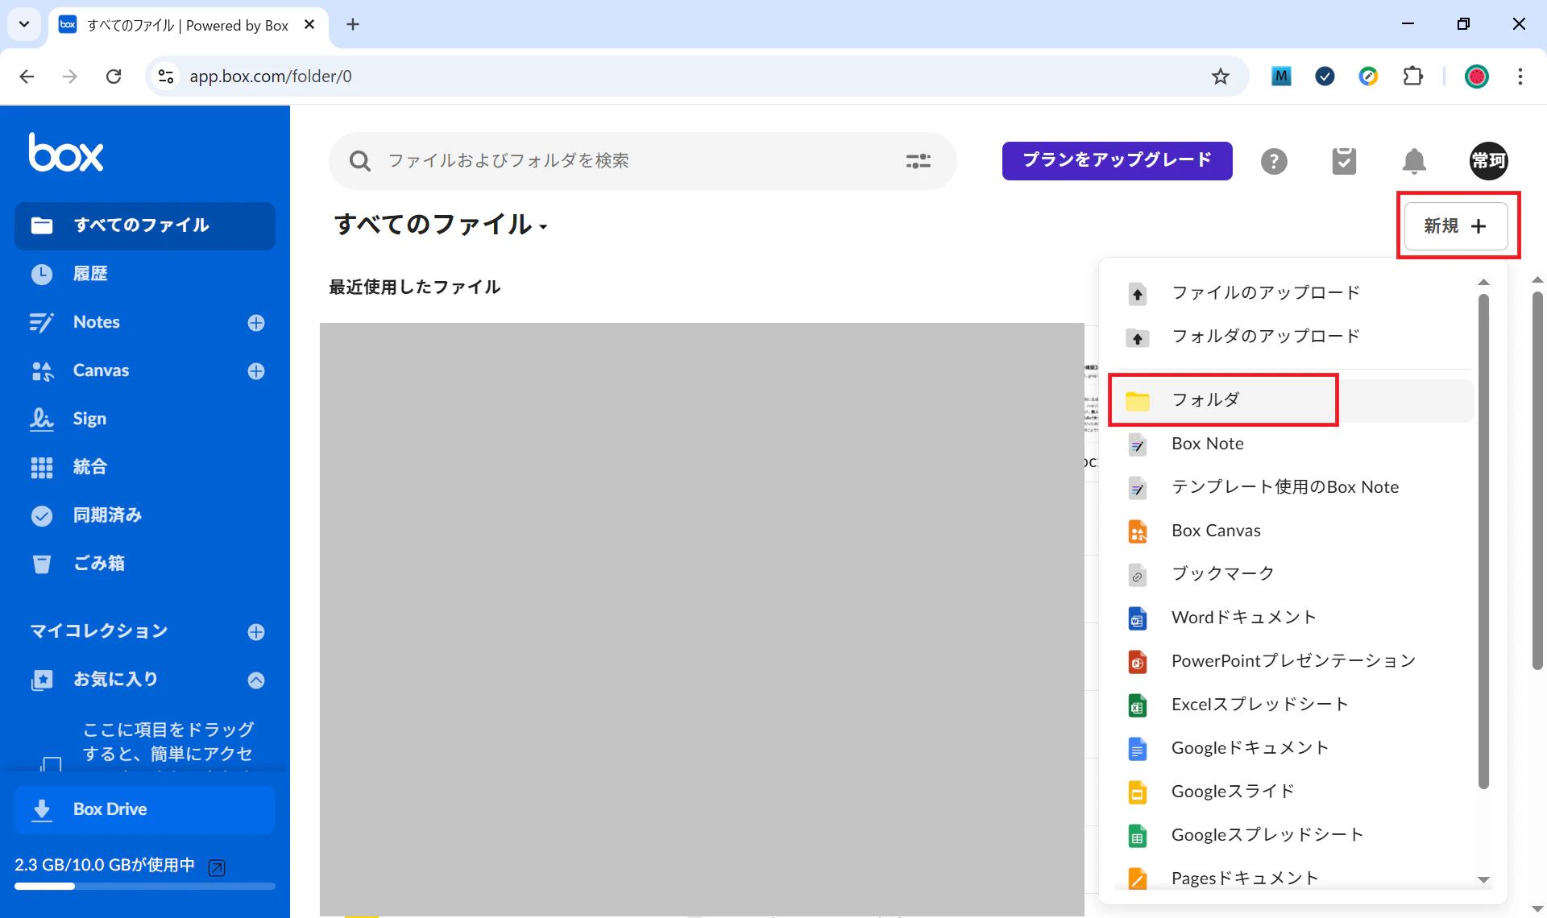
Task: Select ブックマーク from the new menu
Action: coord(1295,574)
